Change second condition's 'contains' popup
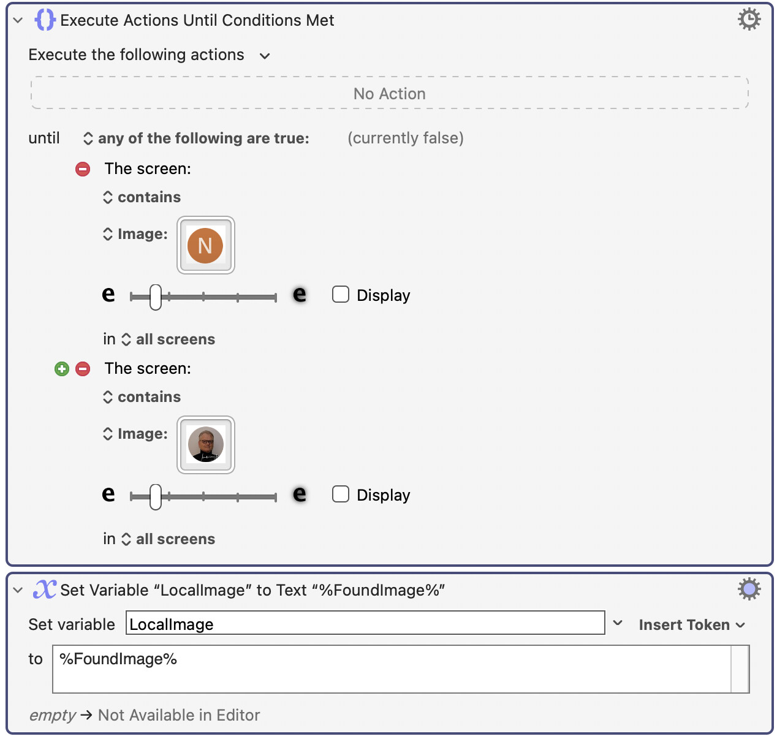 (x=142, y=397)
